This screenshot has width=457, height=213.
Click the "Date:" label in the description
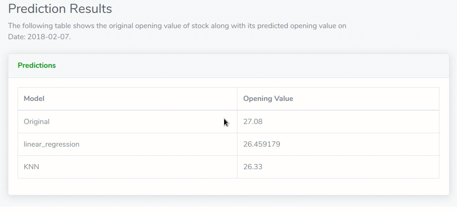[x=17, y=36]
